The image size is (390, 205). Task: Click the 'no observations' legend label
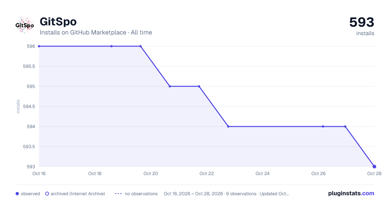(x=141, y=194)
